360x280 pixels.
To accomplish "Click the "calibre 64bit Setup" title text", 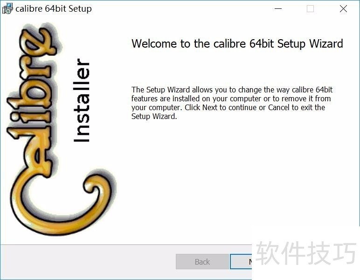I will [x=54, y=9].
